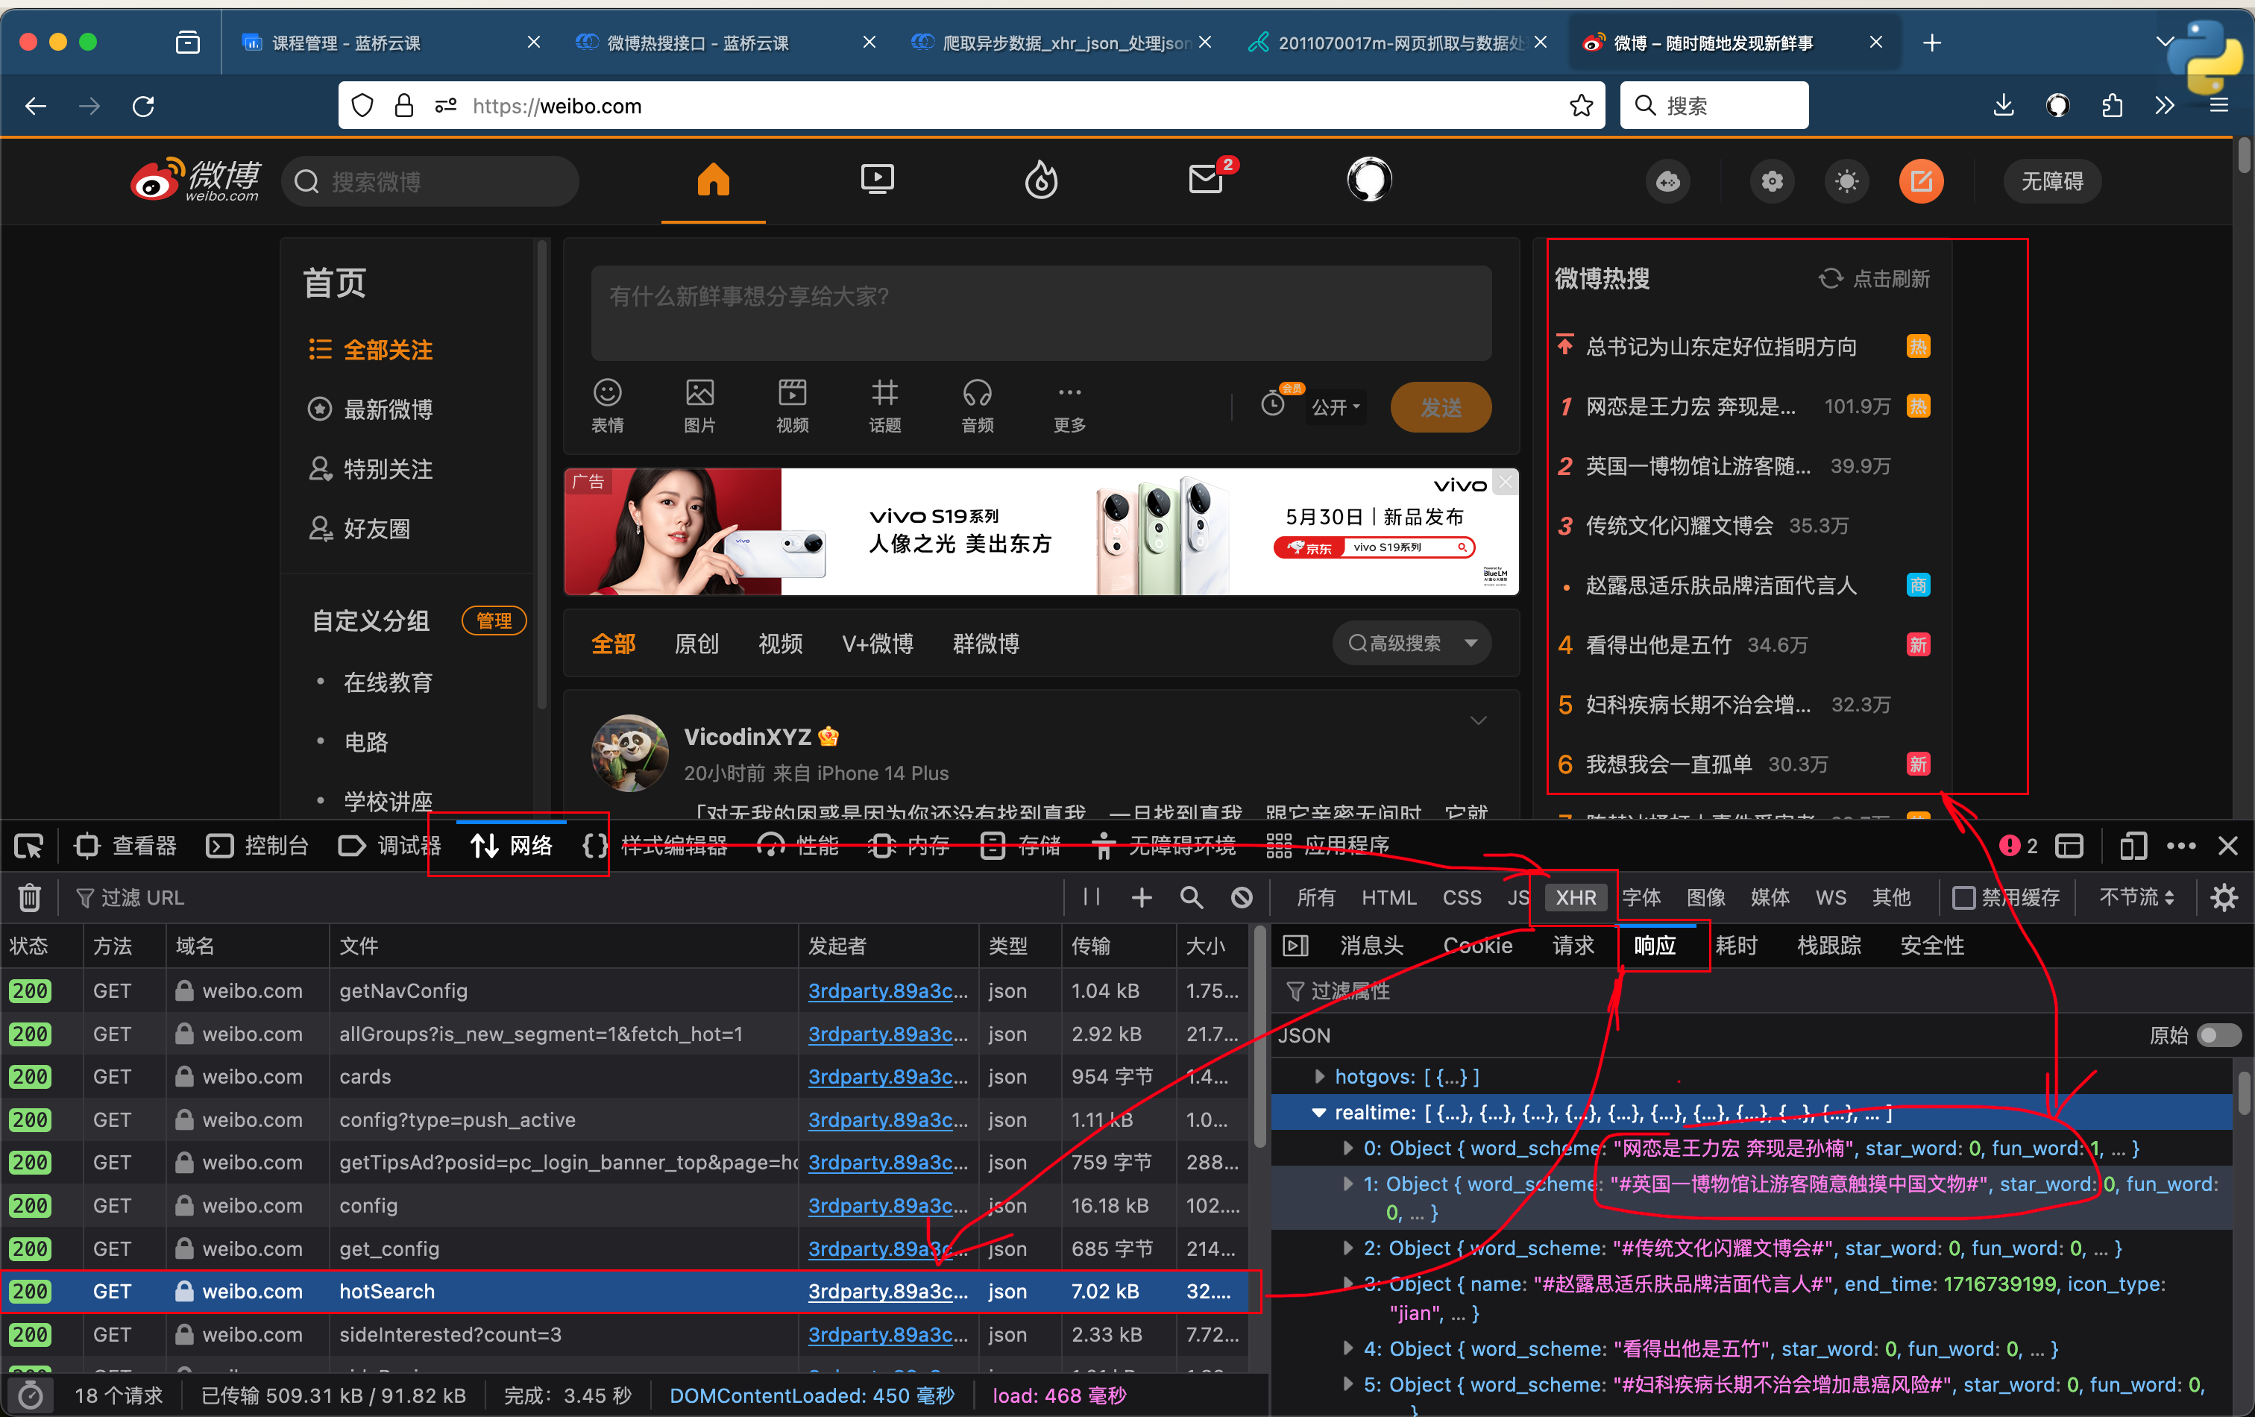2255x1417 pixels.
Task: Open the Weibo settings gear icon
Action: [1772, 182]
